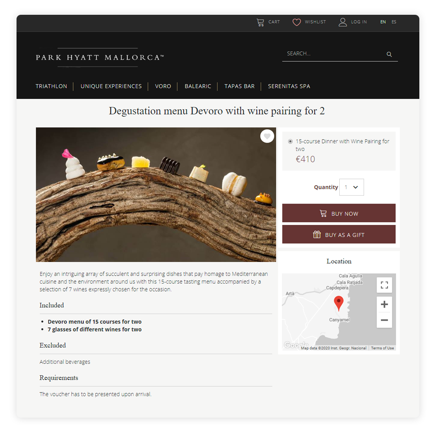Image resolution: width=435 pixels, height=435 pixels.
Task: Switch language to EN
Action: point(383,22)
